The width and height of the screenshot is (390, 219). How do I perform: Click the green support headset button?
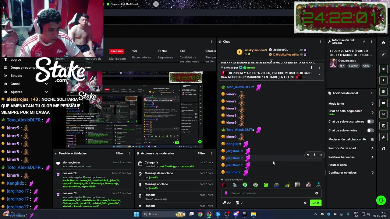pos(381,200)
